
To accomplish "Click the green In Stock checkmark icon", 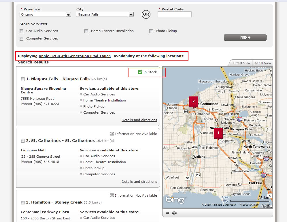I will click(140, 72).
